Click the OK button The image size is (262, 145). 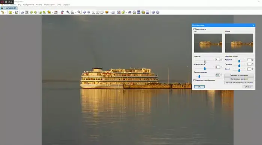[x=199, y=87]
